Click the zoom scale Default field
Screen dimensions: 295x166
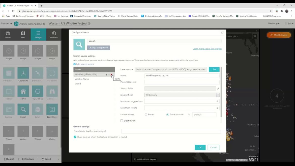204,115
